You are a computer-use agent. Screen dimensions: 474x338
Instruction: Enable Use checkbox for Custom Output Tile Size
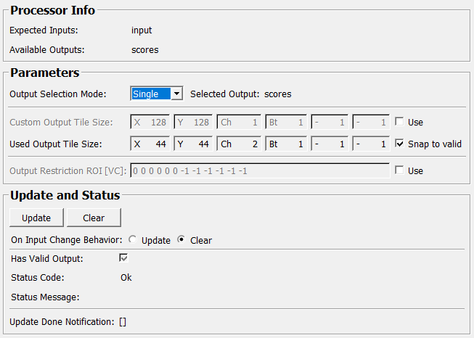(x=400, y=122)
